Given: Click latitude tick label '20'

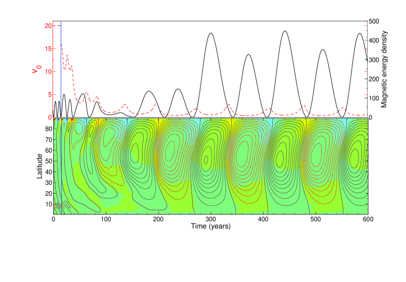Looking at the screenshot, I should [x=48, y=194].
